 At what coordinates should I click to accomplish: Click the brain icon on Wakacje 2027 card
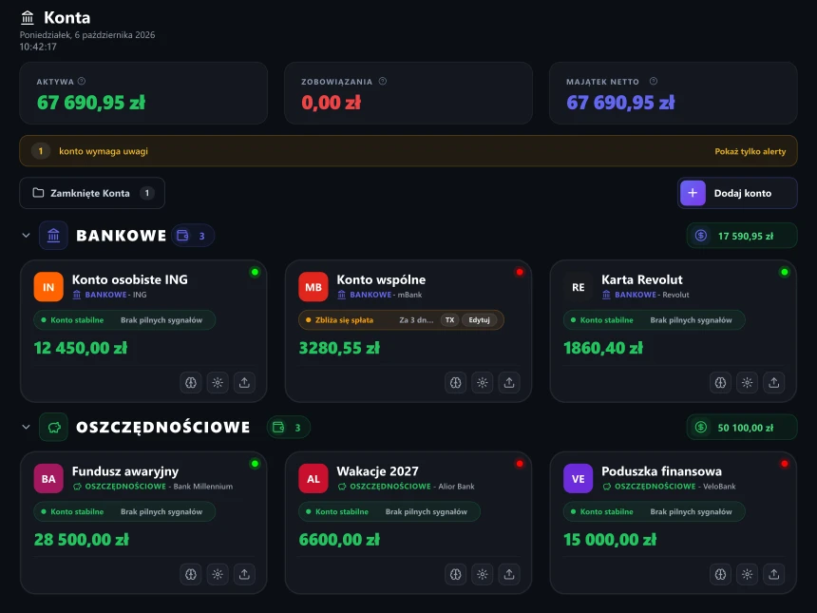coord(456,574)
